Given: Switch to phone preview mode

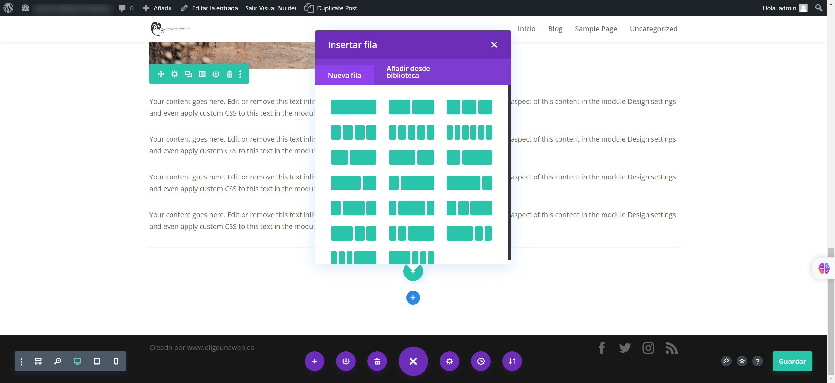Looking at the screenshot, I should [x=116, y=361].
